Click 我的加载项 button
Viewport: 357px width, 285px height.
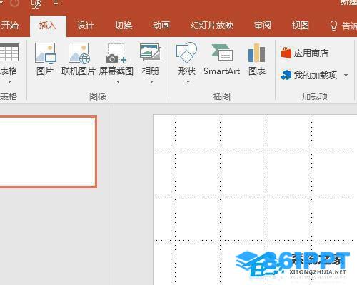[x=309, y=76]
